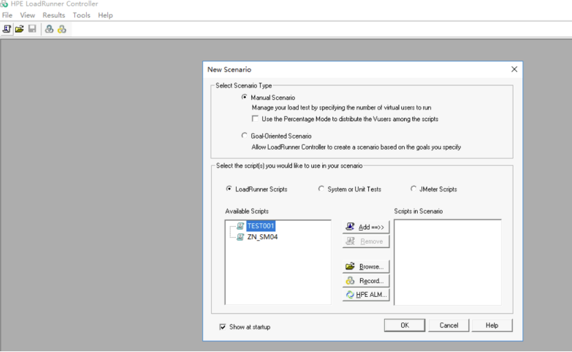Viewport: 572px width, 352px height.
Task: Click inside the Scripts in Scenario list
Action: [447, 262]
